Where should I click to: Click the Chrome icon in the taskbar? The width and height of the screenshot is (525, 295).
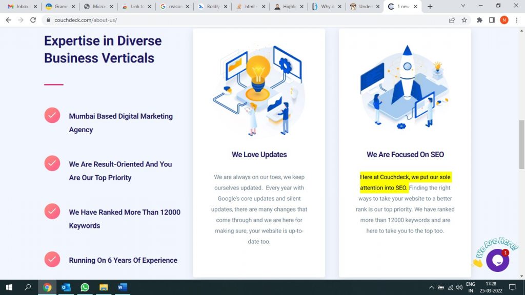(47, 287)
